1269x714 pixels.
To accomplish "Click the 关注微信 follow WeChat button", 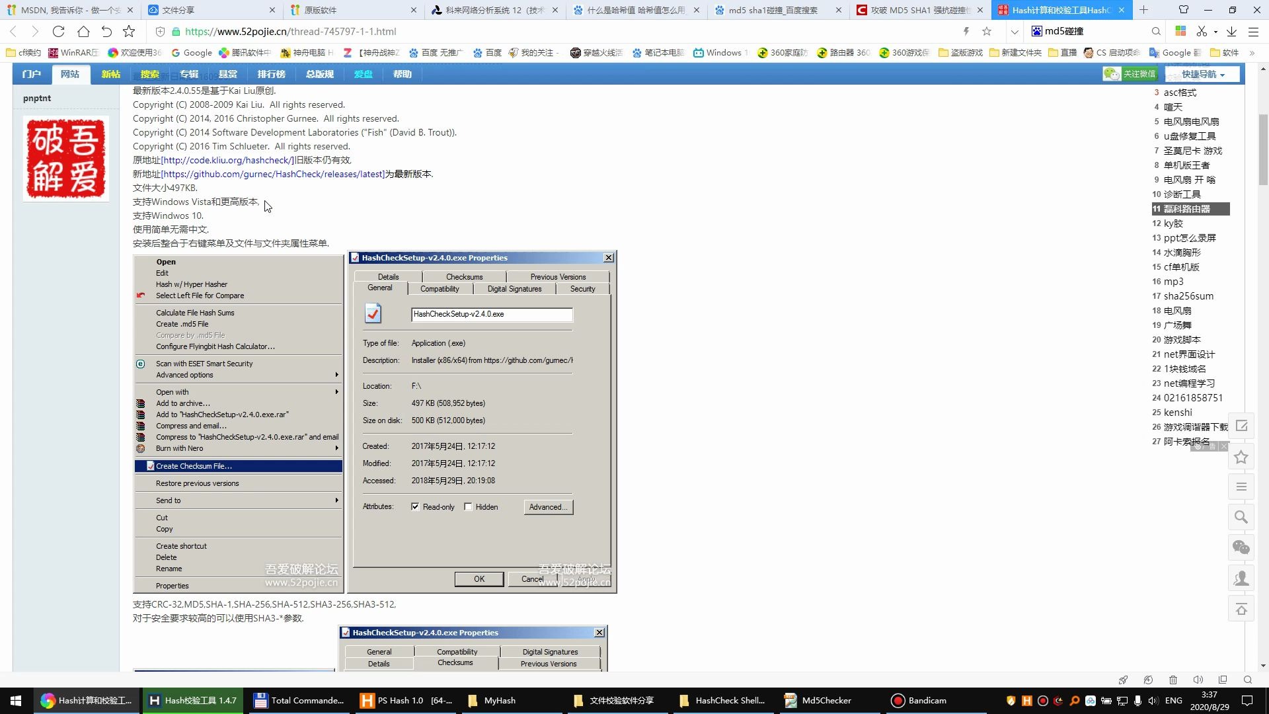I will click(1131, 74).
